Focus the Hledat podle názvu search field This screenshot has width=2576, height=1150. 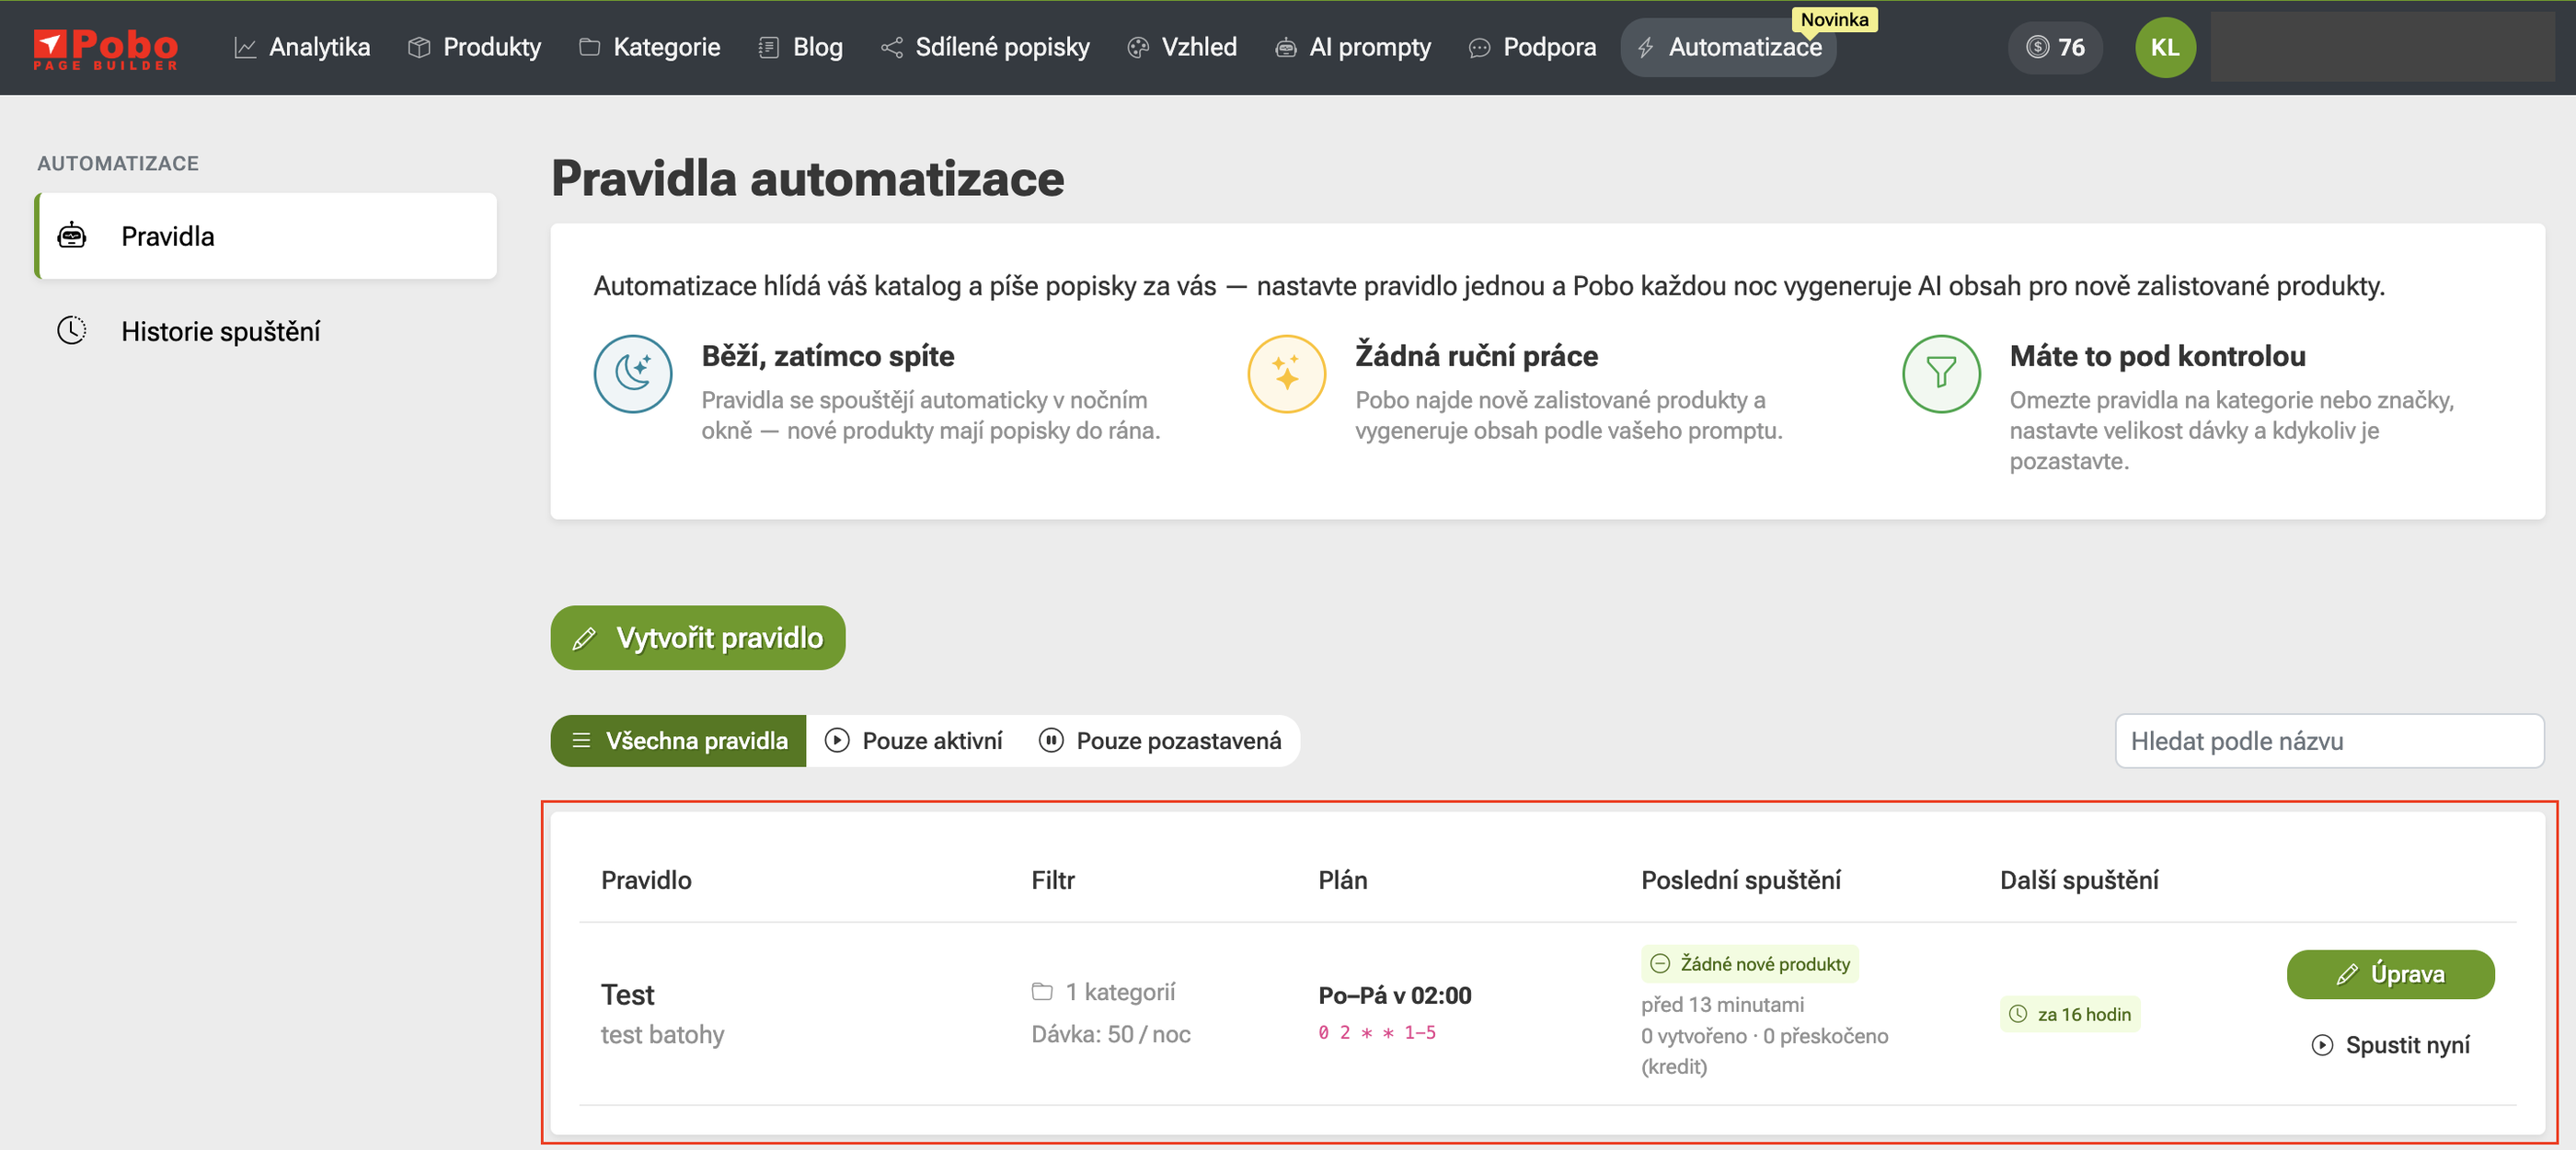coord(2329,741)
